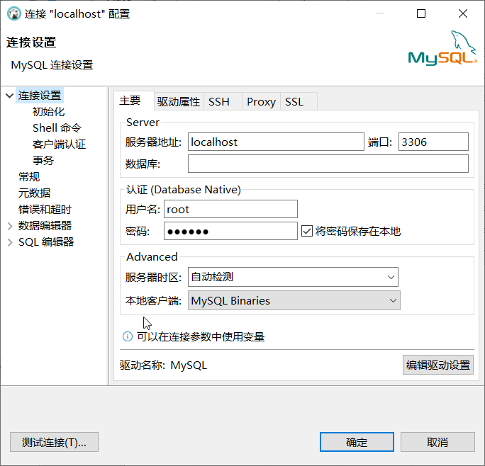The image size is (485, 466).
Task: Maximize the configuration dialog window
Action: [421, 13]
